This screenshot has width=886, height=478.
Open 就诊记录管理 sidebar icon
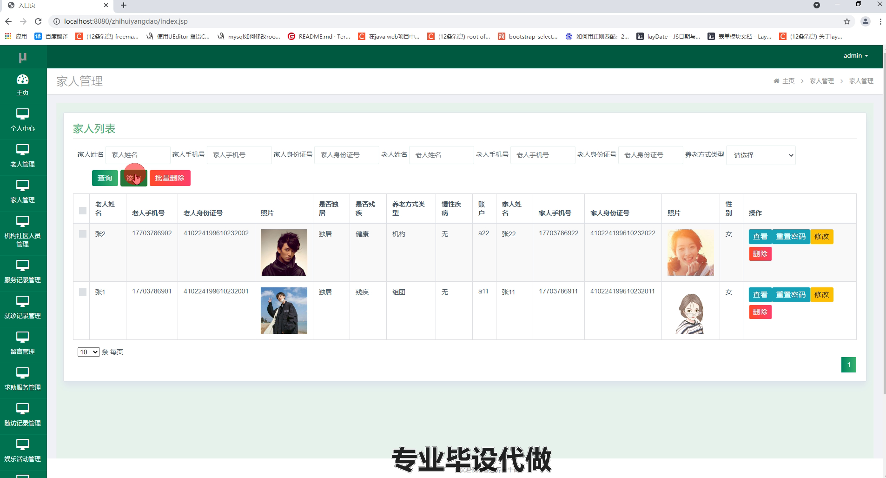pyautogui.click(x=22, y=301)
